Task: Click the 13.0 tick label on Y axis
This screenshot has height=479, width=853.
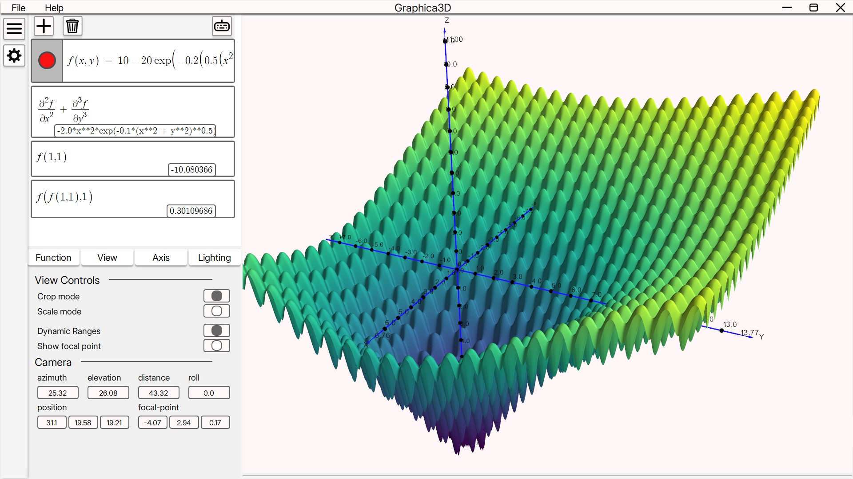Action: (x=730, y=325)
